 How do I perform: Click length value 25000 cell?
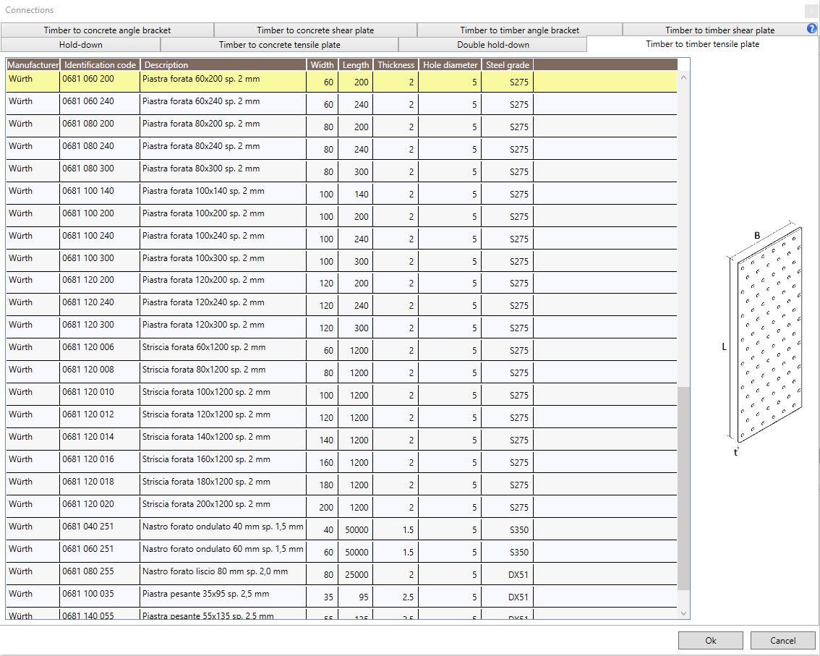tap(356, 575)
